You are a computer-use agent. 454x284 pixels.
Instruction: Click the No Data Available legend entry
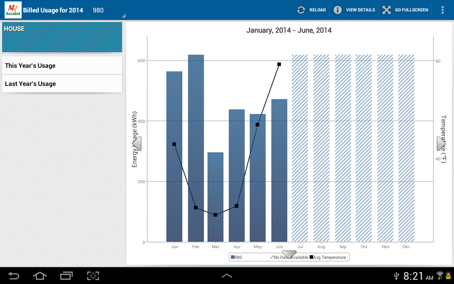[x=289, y=257]
